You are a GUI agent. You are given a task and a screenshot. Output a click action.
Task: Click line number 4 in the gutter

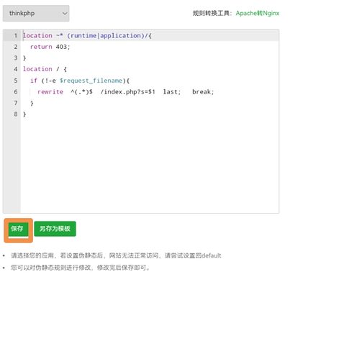coord(16,69)
